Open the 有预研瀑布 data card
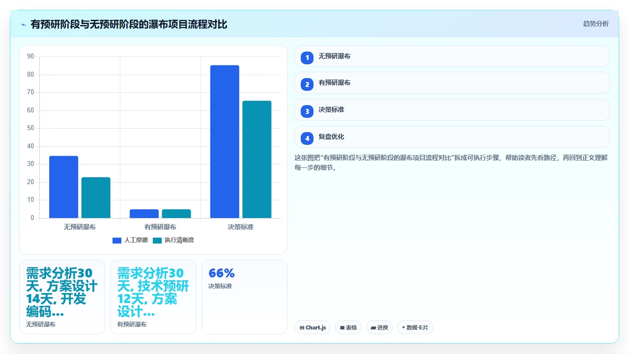Image resolution: width=629 pixels, height=354 pixels. (x=153, y=297)
